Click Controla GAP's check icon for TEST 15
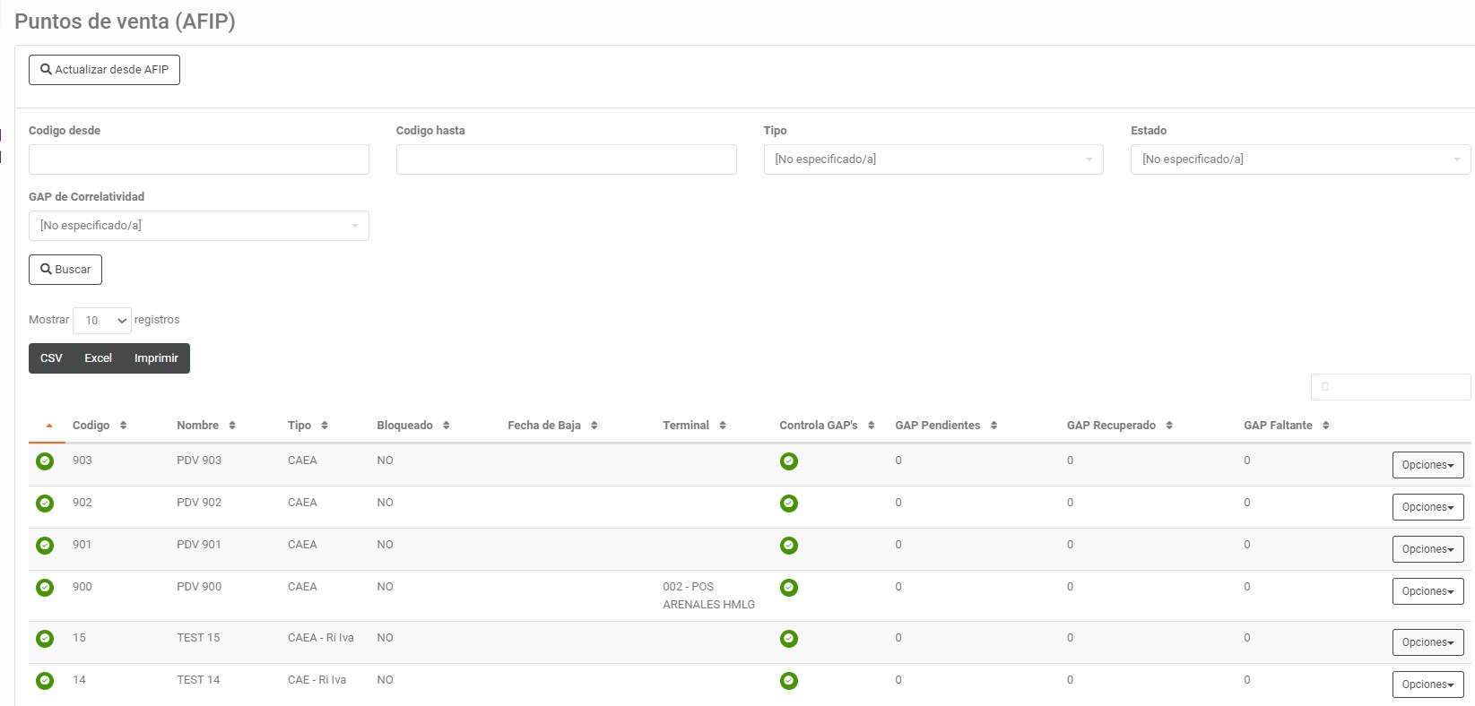 coord(788,639)
